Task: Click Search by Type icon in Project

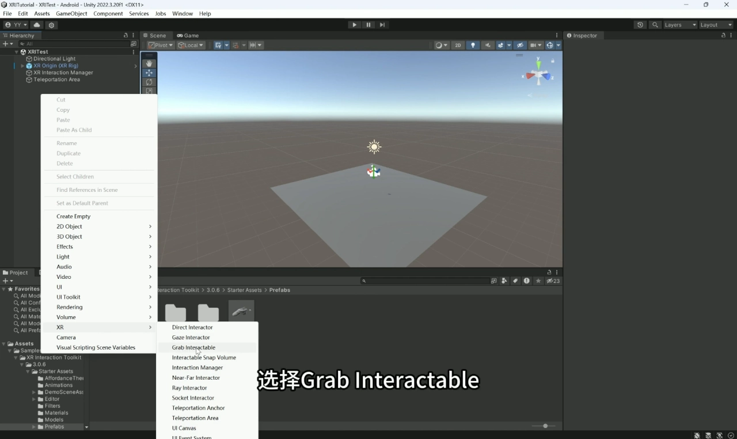Action: 504,281
